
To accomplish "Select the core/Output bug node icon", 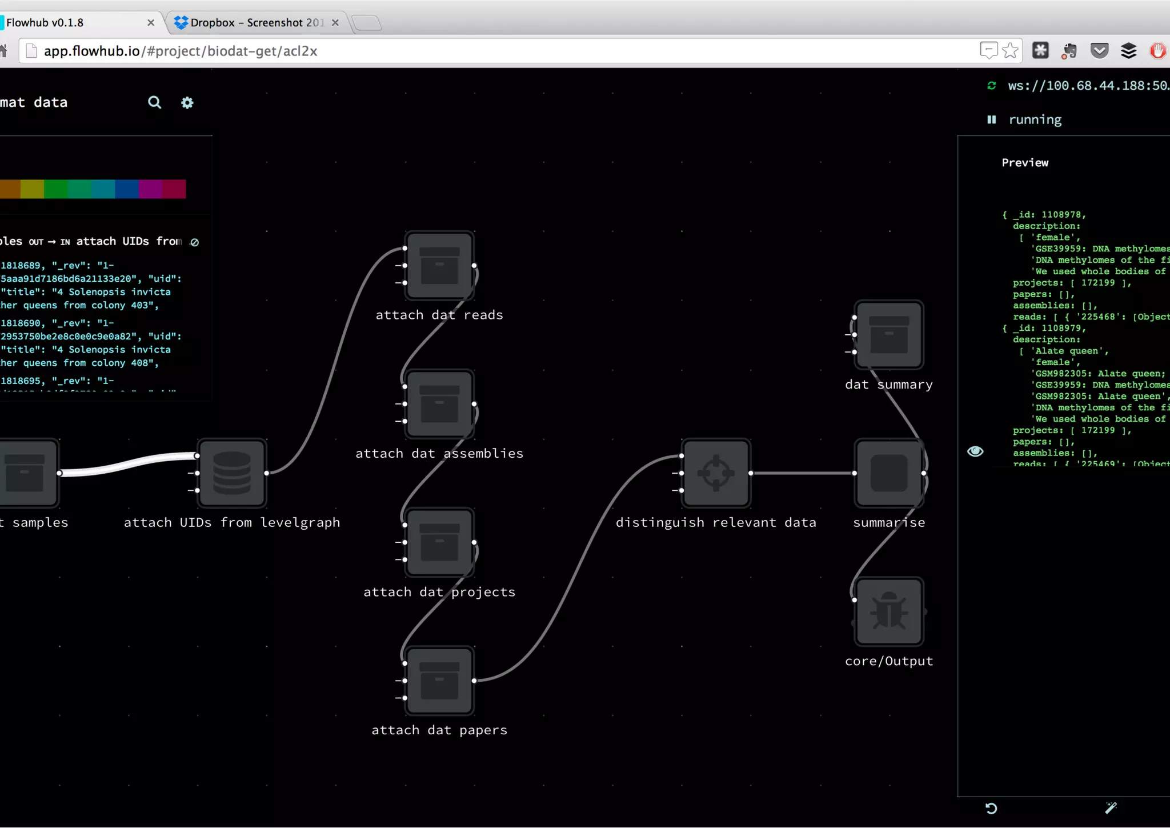I will click(888, 611).
